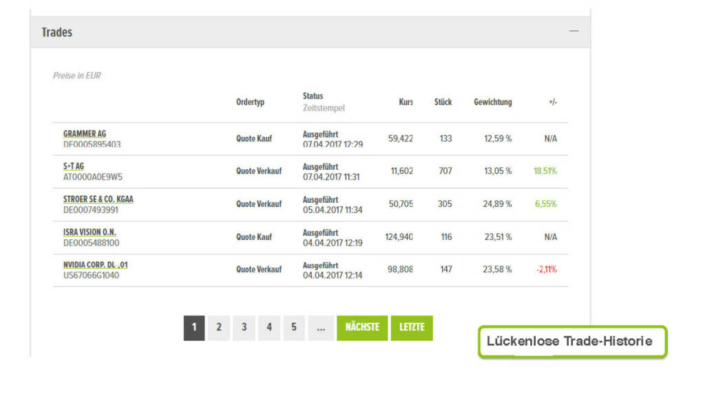Screen dimensions: 705x396
Task: Click the Kurs column header
Action: pyautogui.click(x=406, y=102)
